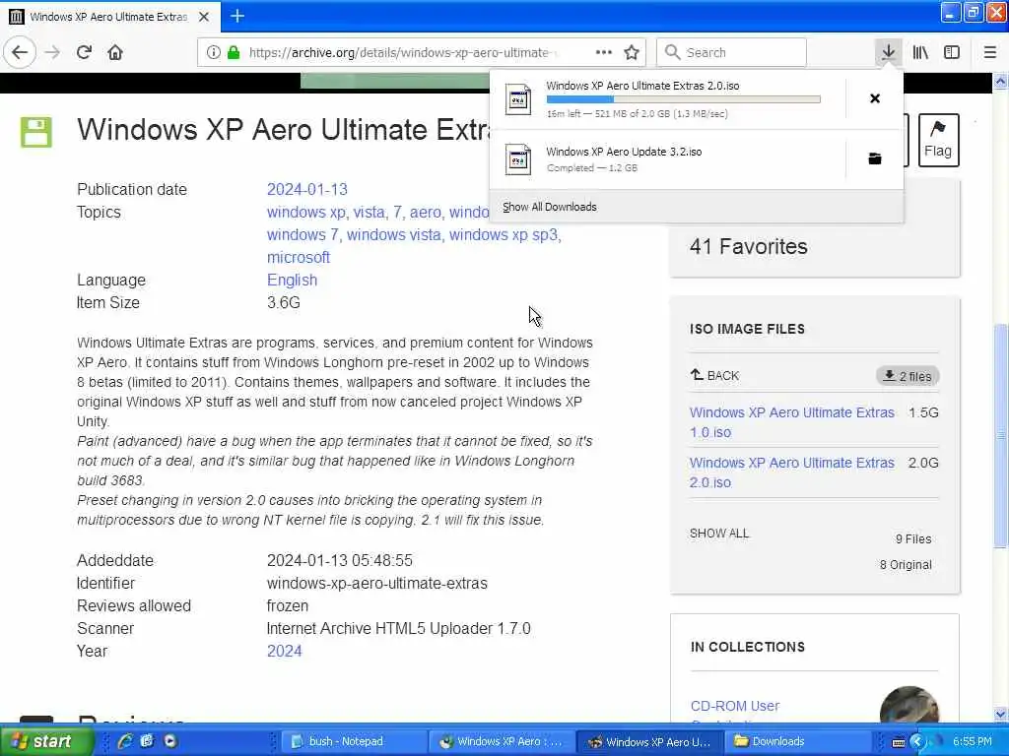Screen dimensions: 1009x756
Task: Show site information icon in address bar
Action: coord(214,53)
